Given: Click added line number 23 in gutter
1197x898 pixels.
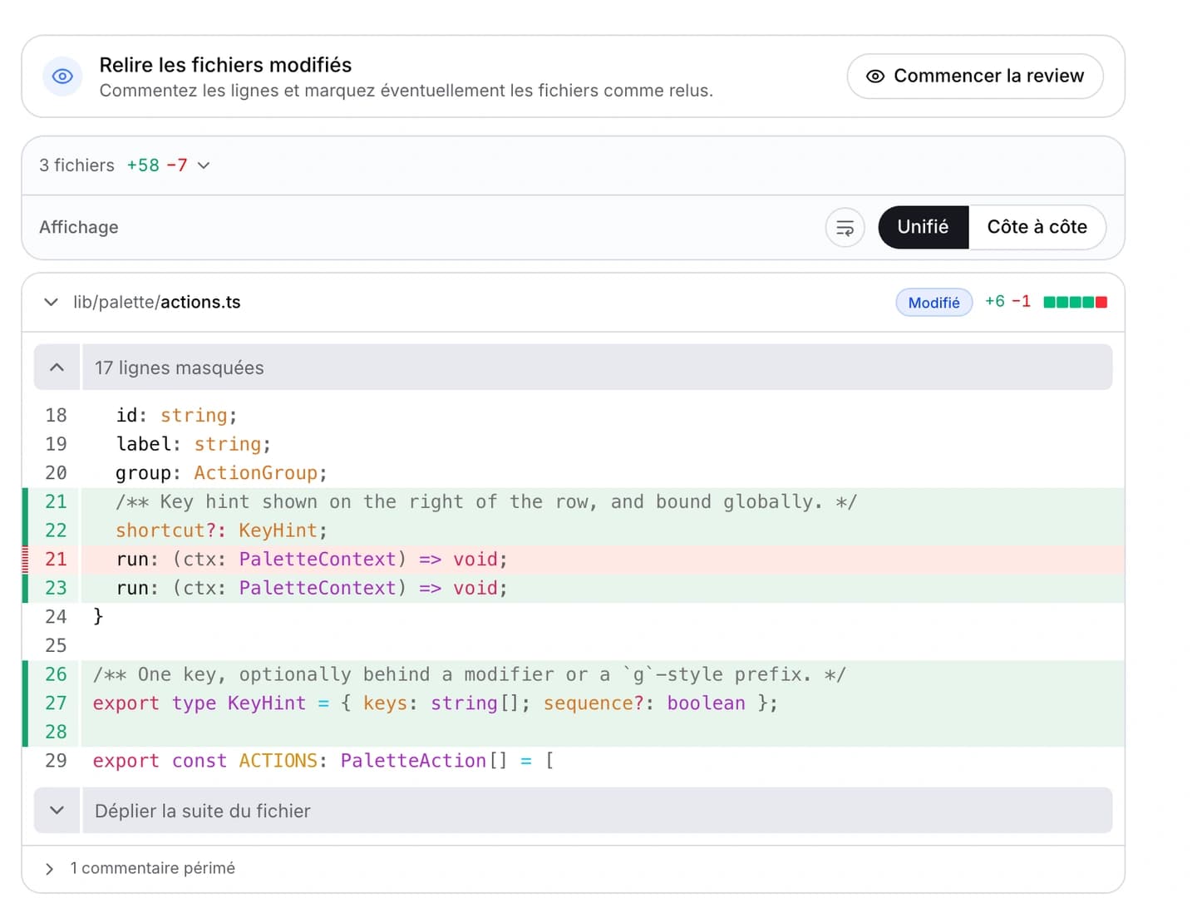Looking at the screenshot, I should [56, 588].
